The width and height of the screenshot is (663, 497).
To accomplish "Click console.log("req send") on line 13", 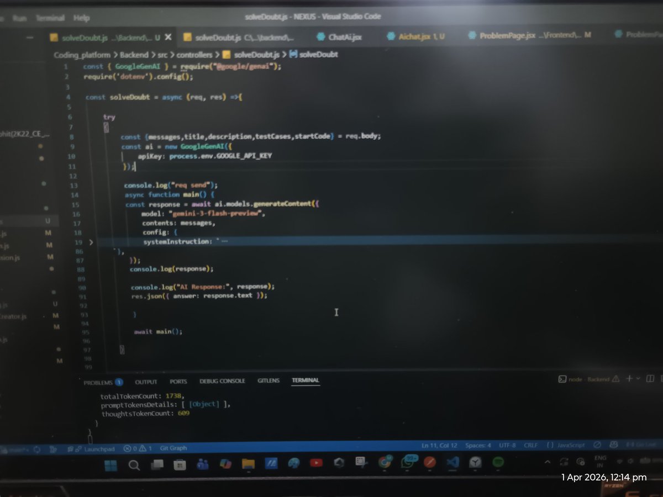I will click(171, 185).
